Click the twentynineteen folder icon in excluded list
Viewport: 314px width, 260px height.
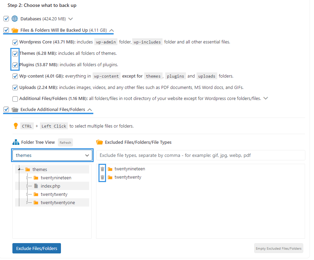[x=110, y=169]
